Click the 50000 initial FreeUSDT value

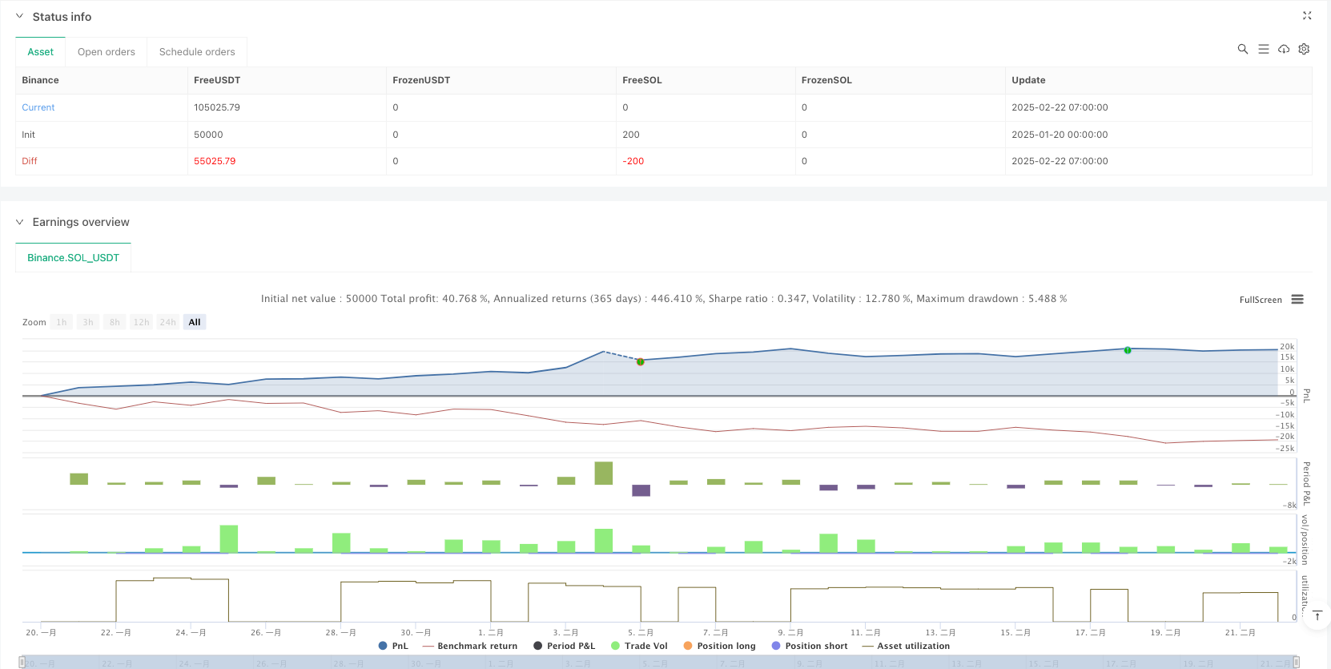click(x=208, y=135)
